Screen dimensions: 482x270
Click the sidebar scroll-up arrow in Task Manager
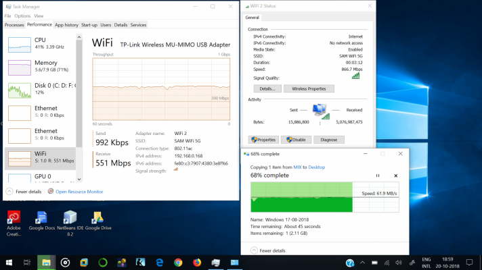(x=79, y=37)
